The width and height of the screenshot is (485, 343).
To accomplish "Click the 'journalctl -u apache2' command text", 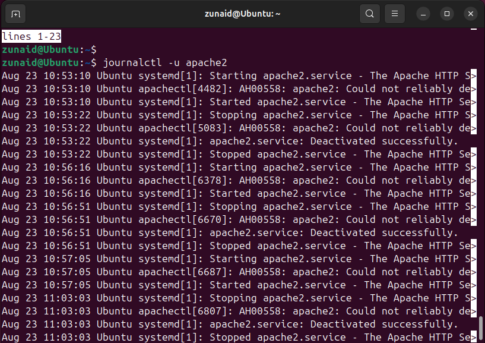I will coord(165,62).
